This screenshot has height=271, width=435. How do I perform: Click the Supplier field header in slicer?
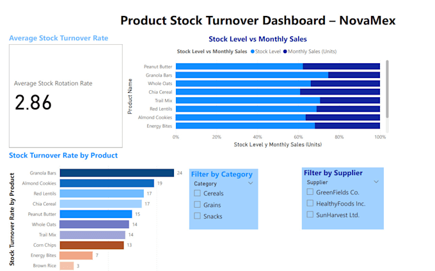pos(317,182)
